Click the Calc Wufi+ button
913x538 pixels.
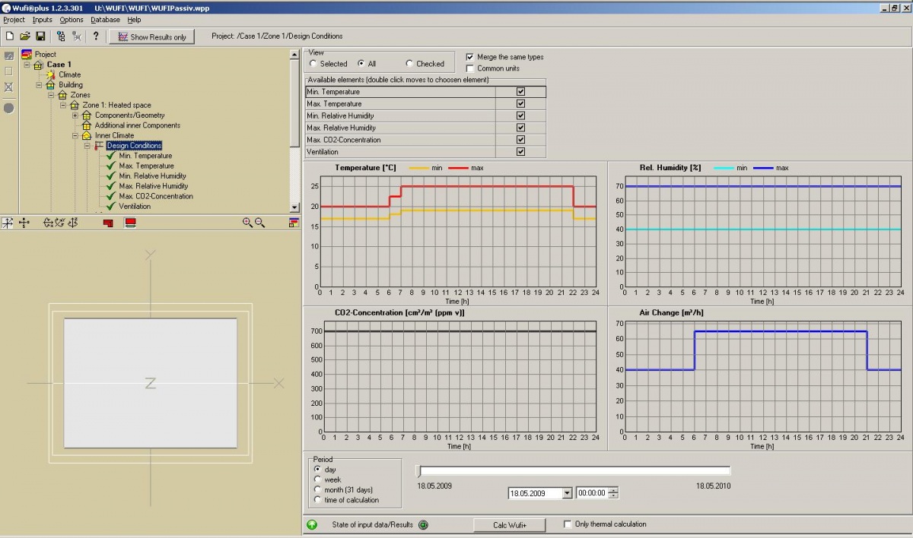point(509,525)
